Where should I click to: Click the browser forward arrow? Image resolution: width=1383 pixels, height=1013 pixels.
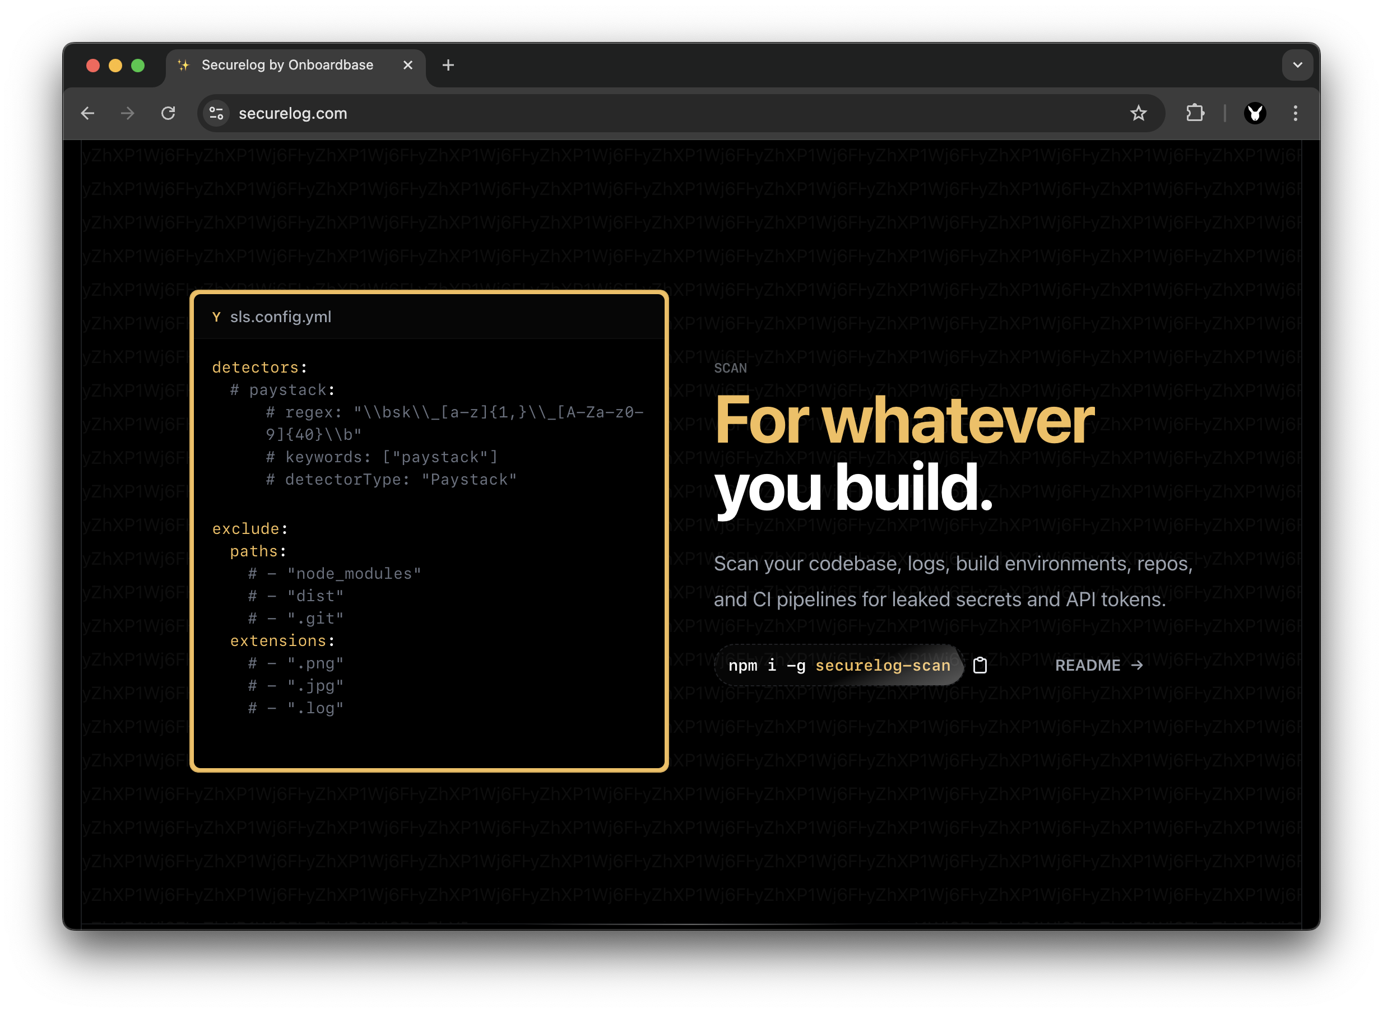click(x=128, y=113)
